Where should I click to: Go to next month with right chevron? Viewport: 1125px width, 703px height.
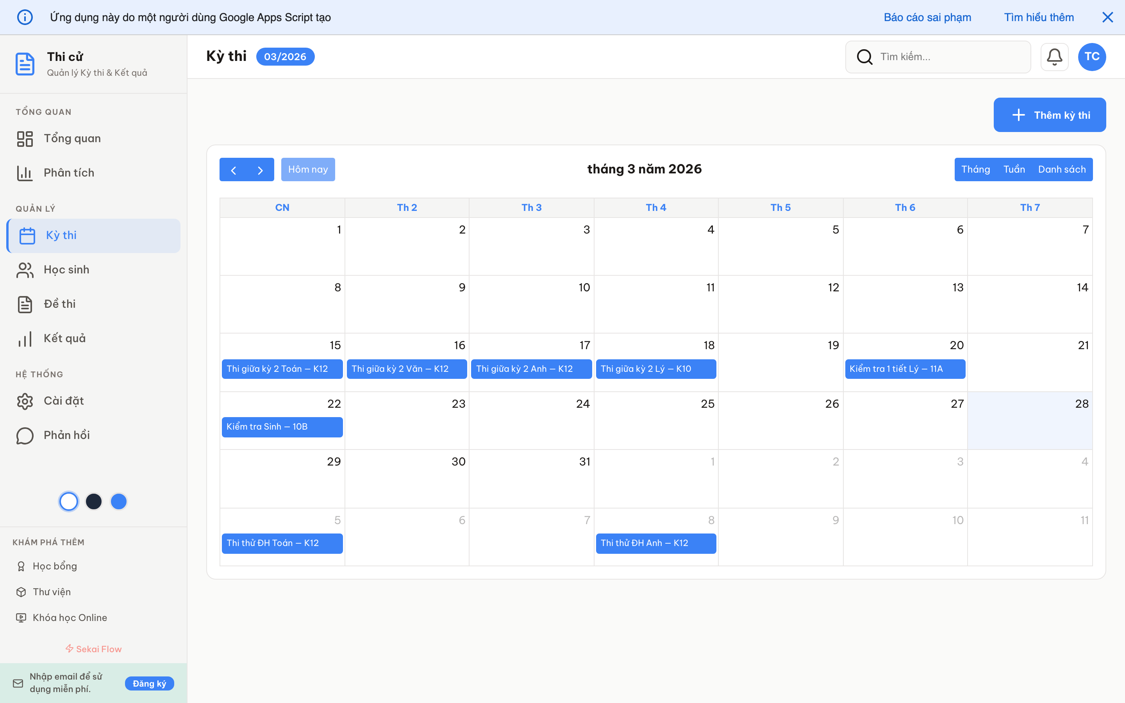(260, 169)
